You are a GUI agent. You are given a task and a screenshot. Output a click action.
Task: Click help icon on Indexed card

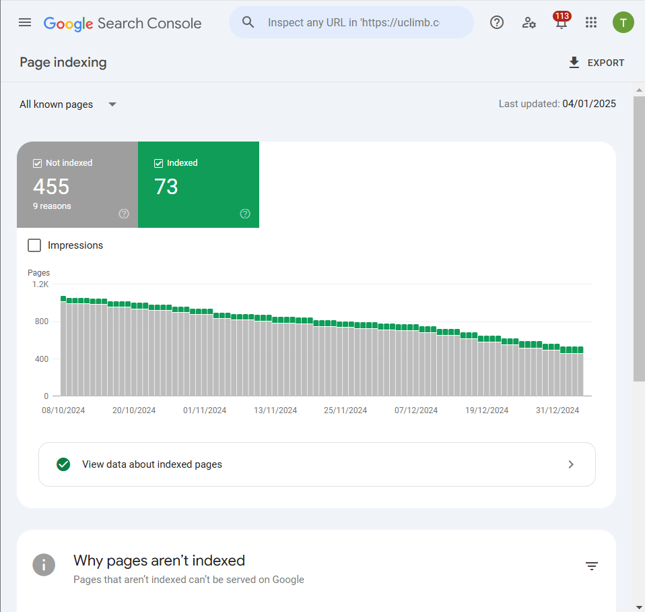click(x=245, y=214)
